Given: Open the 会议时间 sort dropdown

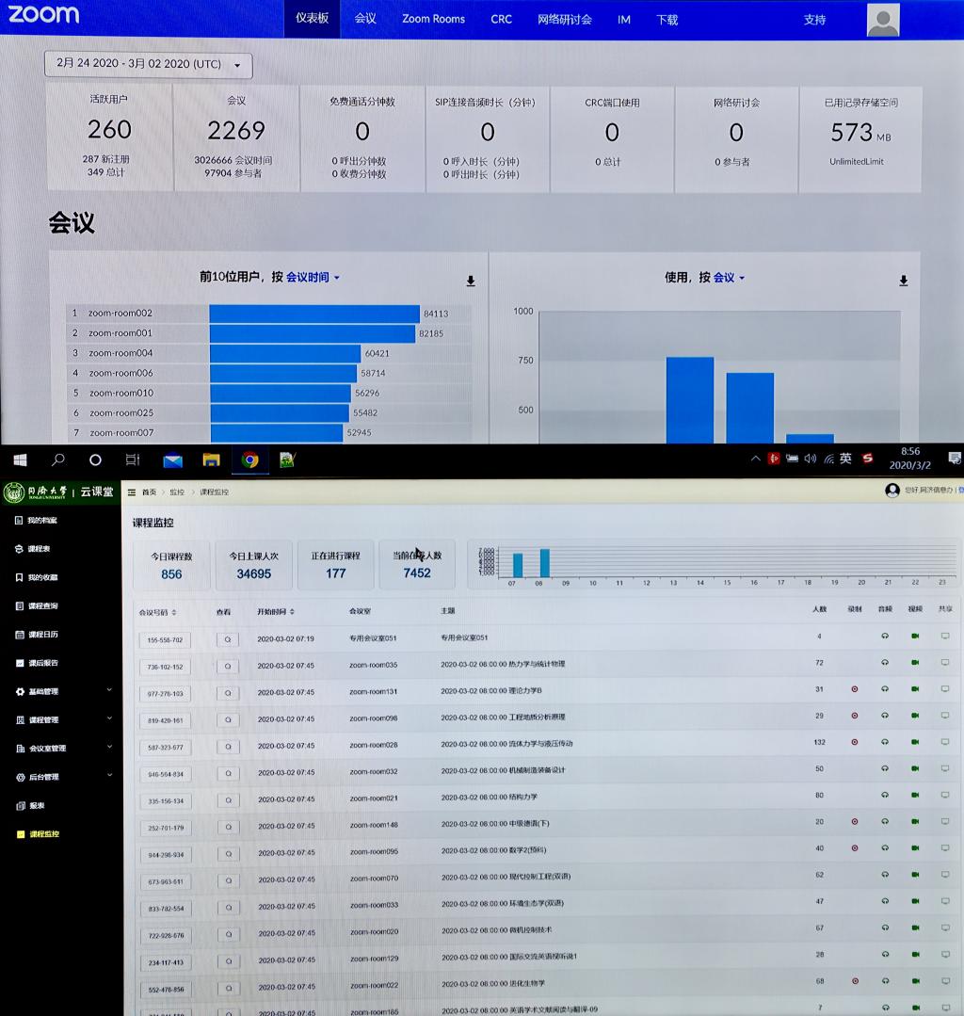Looking at the screenshot, I should [313, 278].
